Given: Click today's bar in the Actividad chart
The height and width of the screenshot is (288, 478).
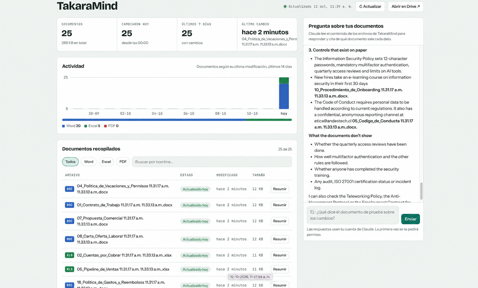Looking at the screenshot, I should 284,93.
